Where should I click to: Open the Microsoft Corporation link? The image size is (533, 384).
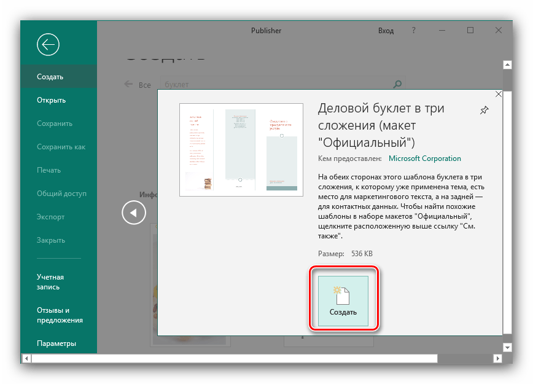(424, 159)
